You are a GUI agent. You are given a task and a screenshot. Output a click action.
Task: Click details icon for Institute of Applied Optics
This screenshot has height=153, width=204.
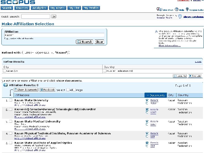pyautogui.click(x=147, y=143)
